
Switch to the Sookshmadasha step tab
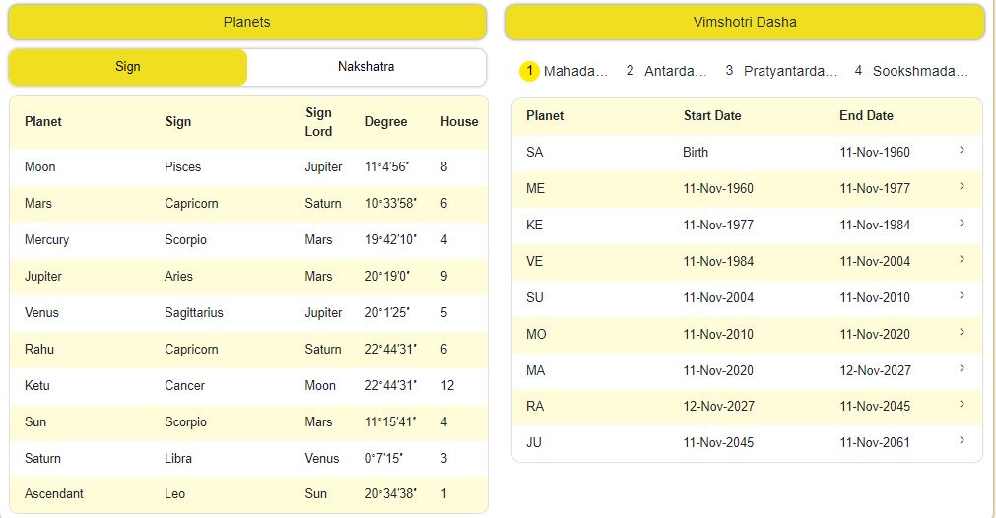[x=911, y=71]
